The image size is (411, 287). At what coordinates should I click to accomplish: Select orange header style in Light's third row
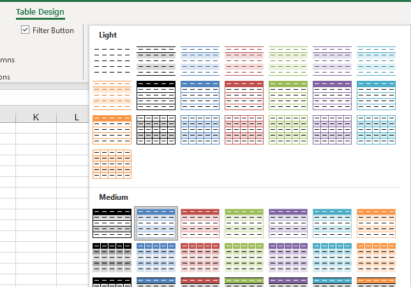[x=112, y=130]
